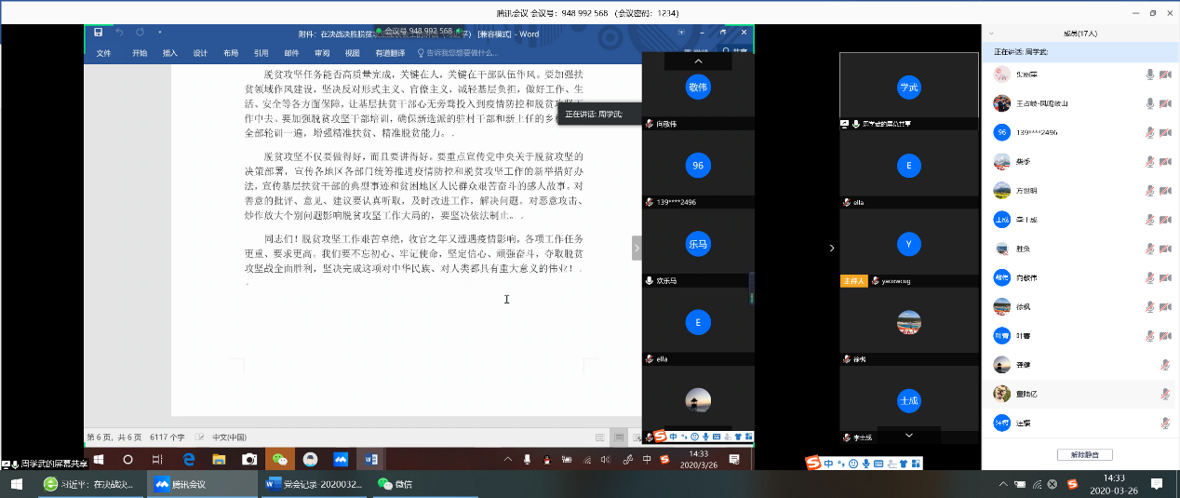This screenshot has width=1180, height=498.
Task: Click the Windows Start button
Action: point(16,484)
